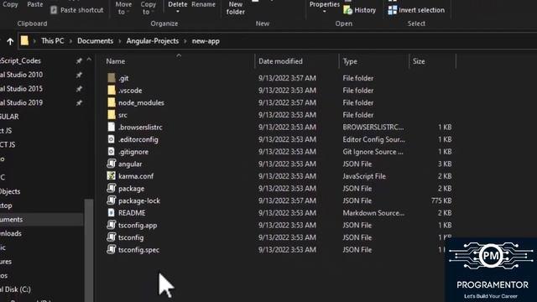This screenshot has height=302, width=537.
Task: Select the tsconfig.spec file name
Action: click(x=138, y=250)
